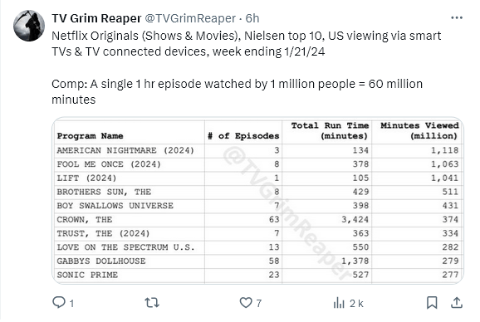Click the share upload icon
The image size is (480, 322).
(457, 303)
